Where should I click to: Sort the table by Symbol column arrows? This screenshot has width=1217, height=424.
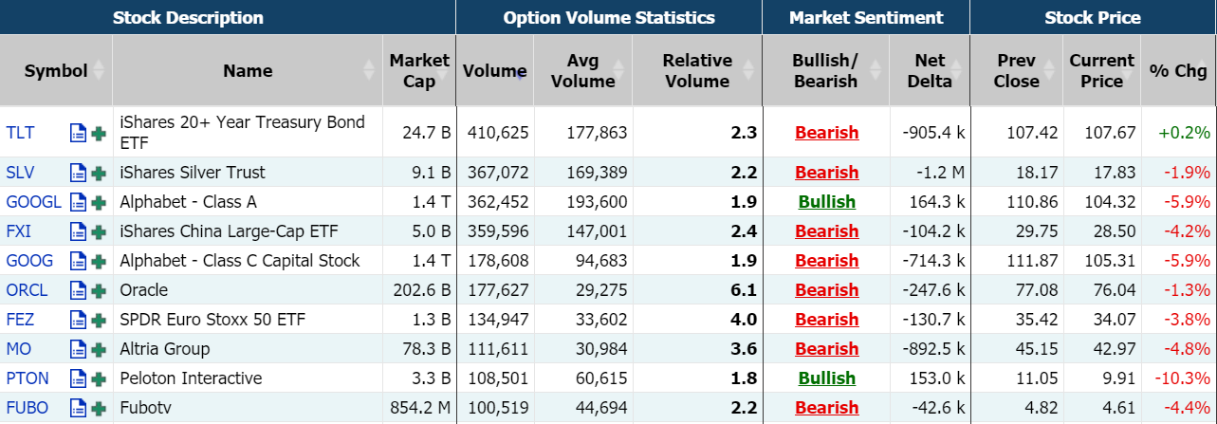[99, 71]
